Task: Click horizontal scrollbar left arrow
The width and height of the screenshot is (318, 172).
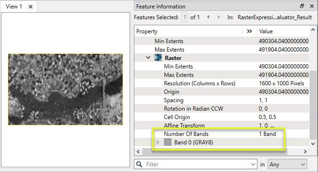Action: tap(138, 151)
